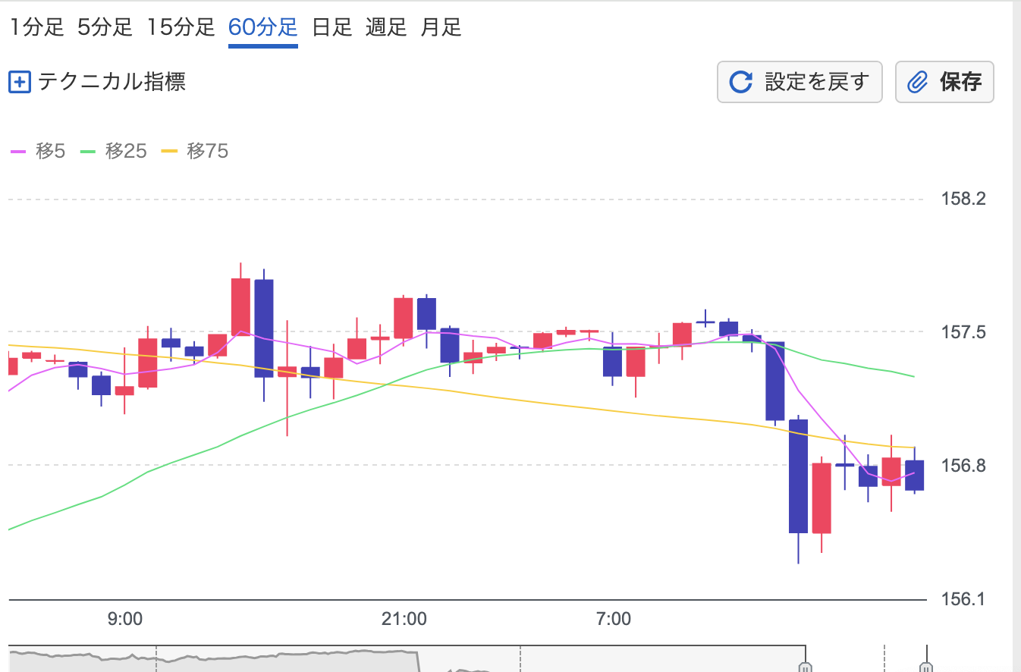Switch to the 5分足 timeframe tab
Image resolution: width=1021 pixels, height=672 pixels.
click(105, 28)
